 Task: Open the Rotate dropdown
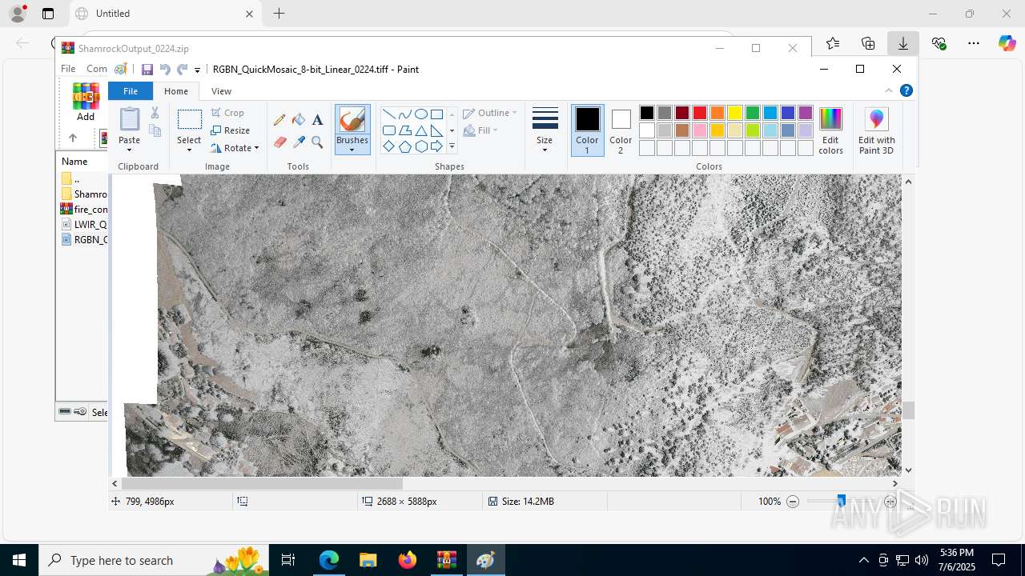(235, 148)
